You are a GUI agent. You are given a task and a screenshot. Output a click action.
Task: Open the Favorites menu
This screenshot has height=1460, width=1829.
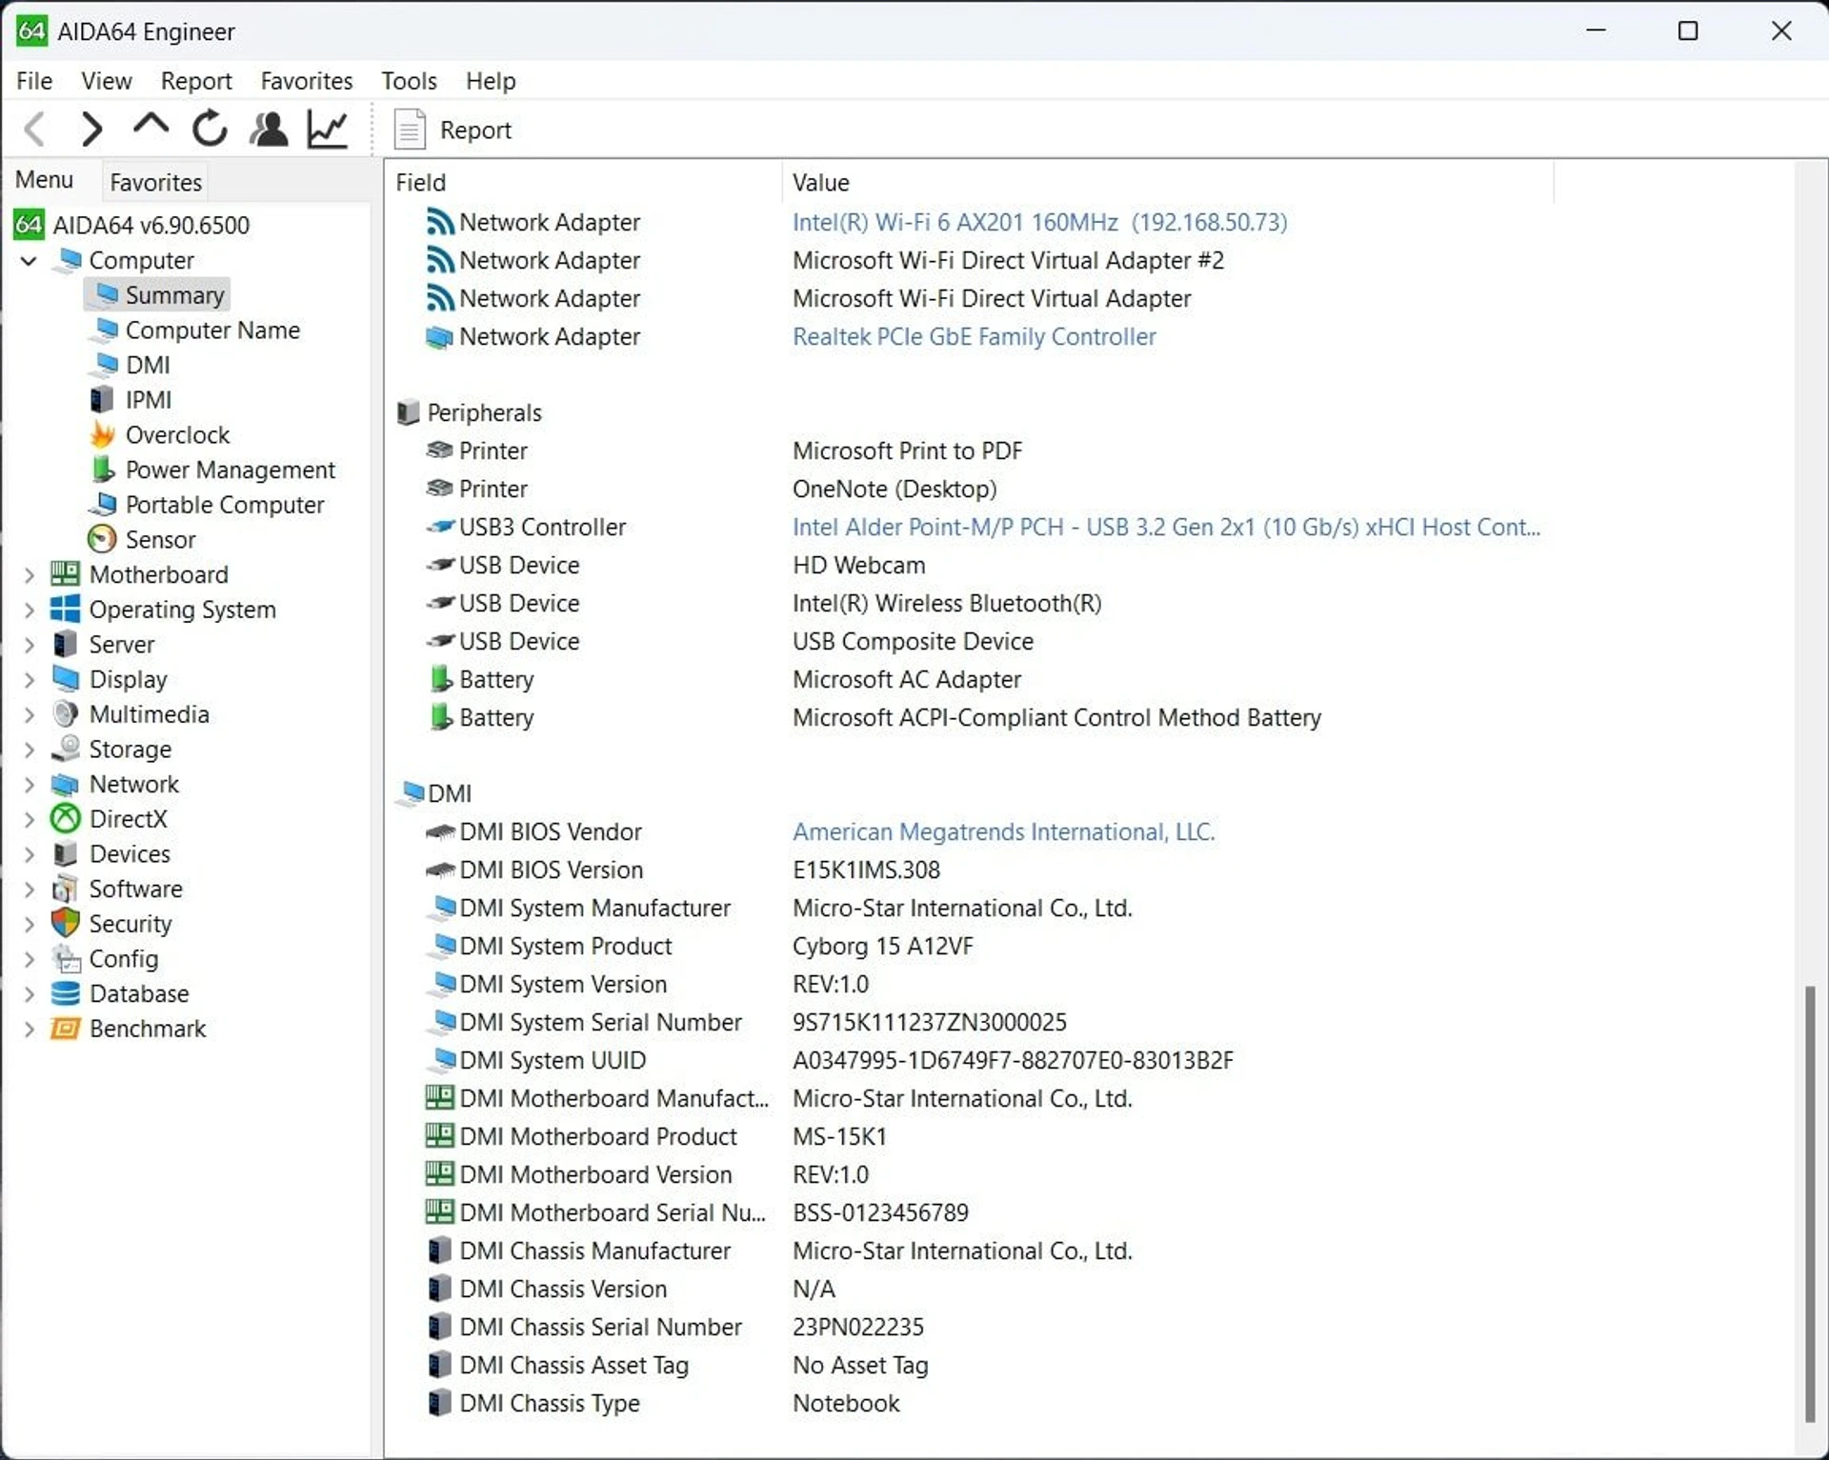(307, 81)
